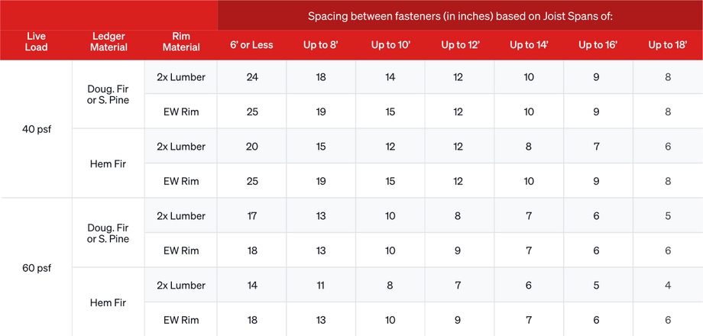Select the value 4 in the 18' column
Screen dimensions: 703x336
(668, 286)
